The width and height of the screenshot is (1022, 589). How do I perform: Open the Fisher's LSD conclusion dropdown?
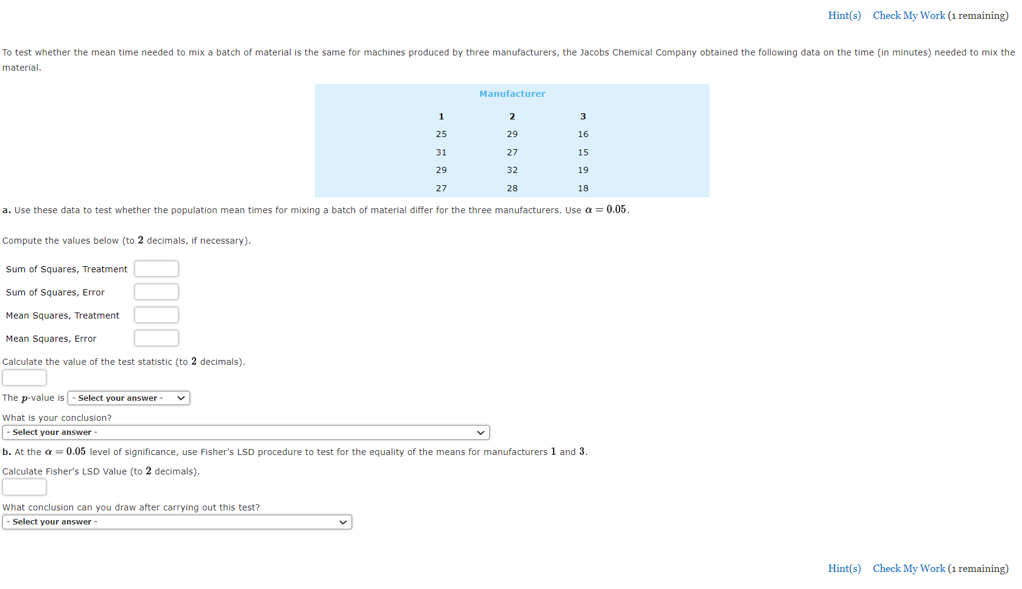177,522
